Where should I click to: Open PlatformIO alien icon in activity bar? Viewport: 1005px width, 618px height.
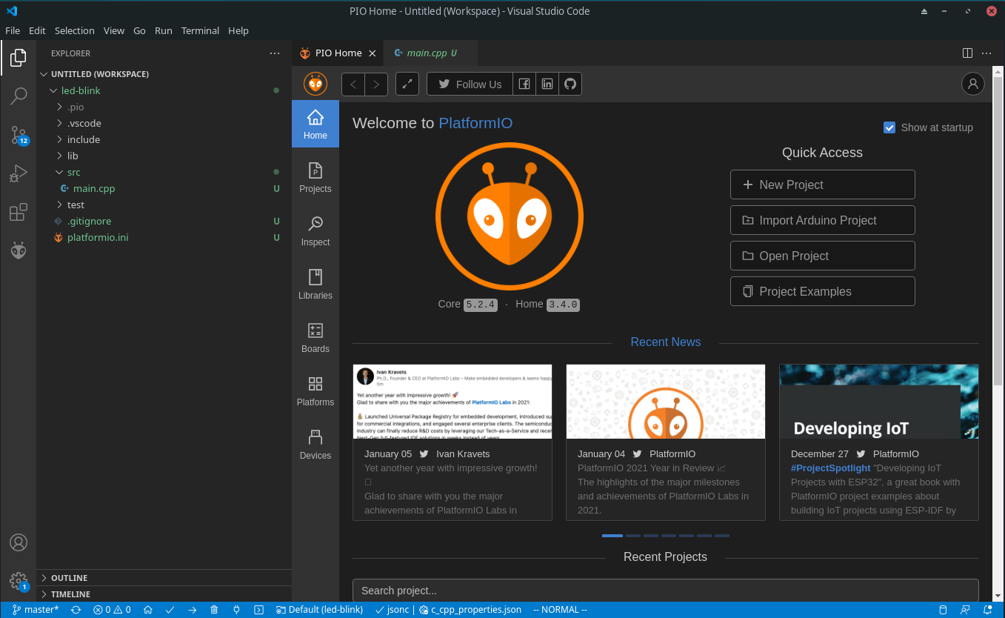19,250
